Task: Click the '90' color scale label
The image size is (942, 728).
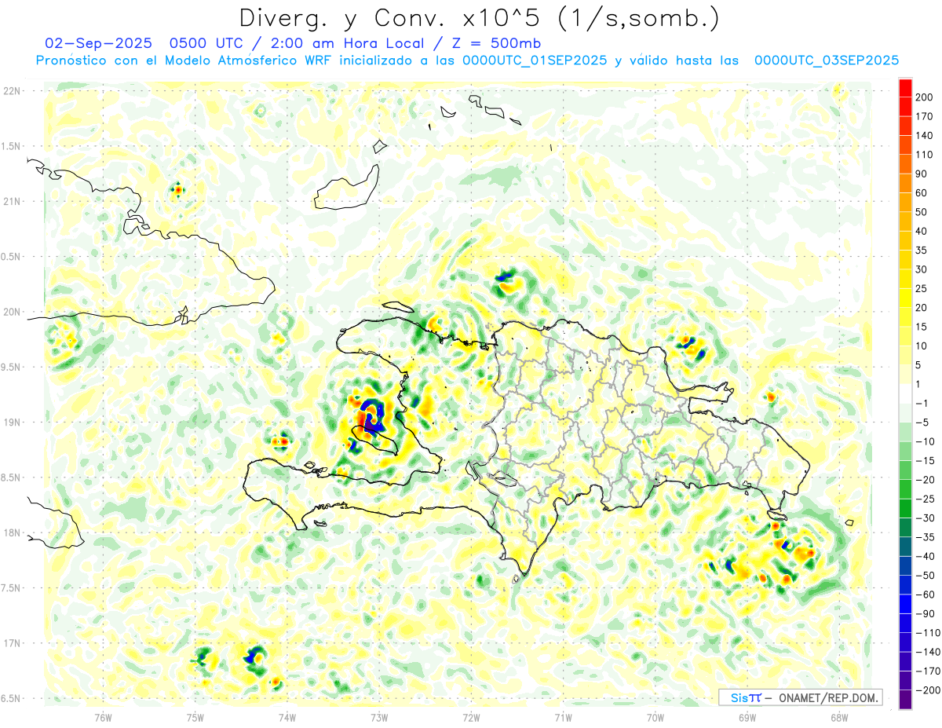Action: coord(923,174)
